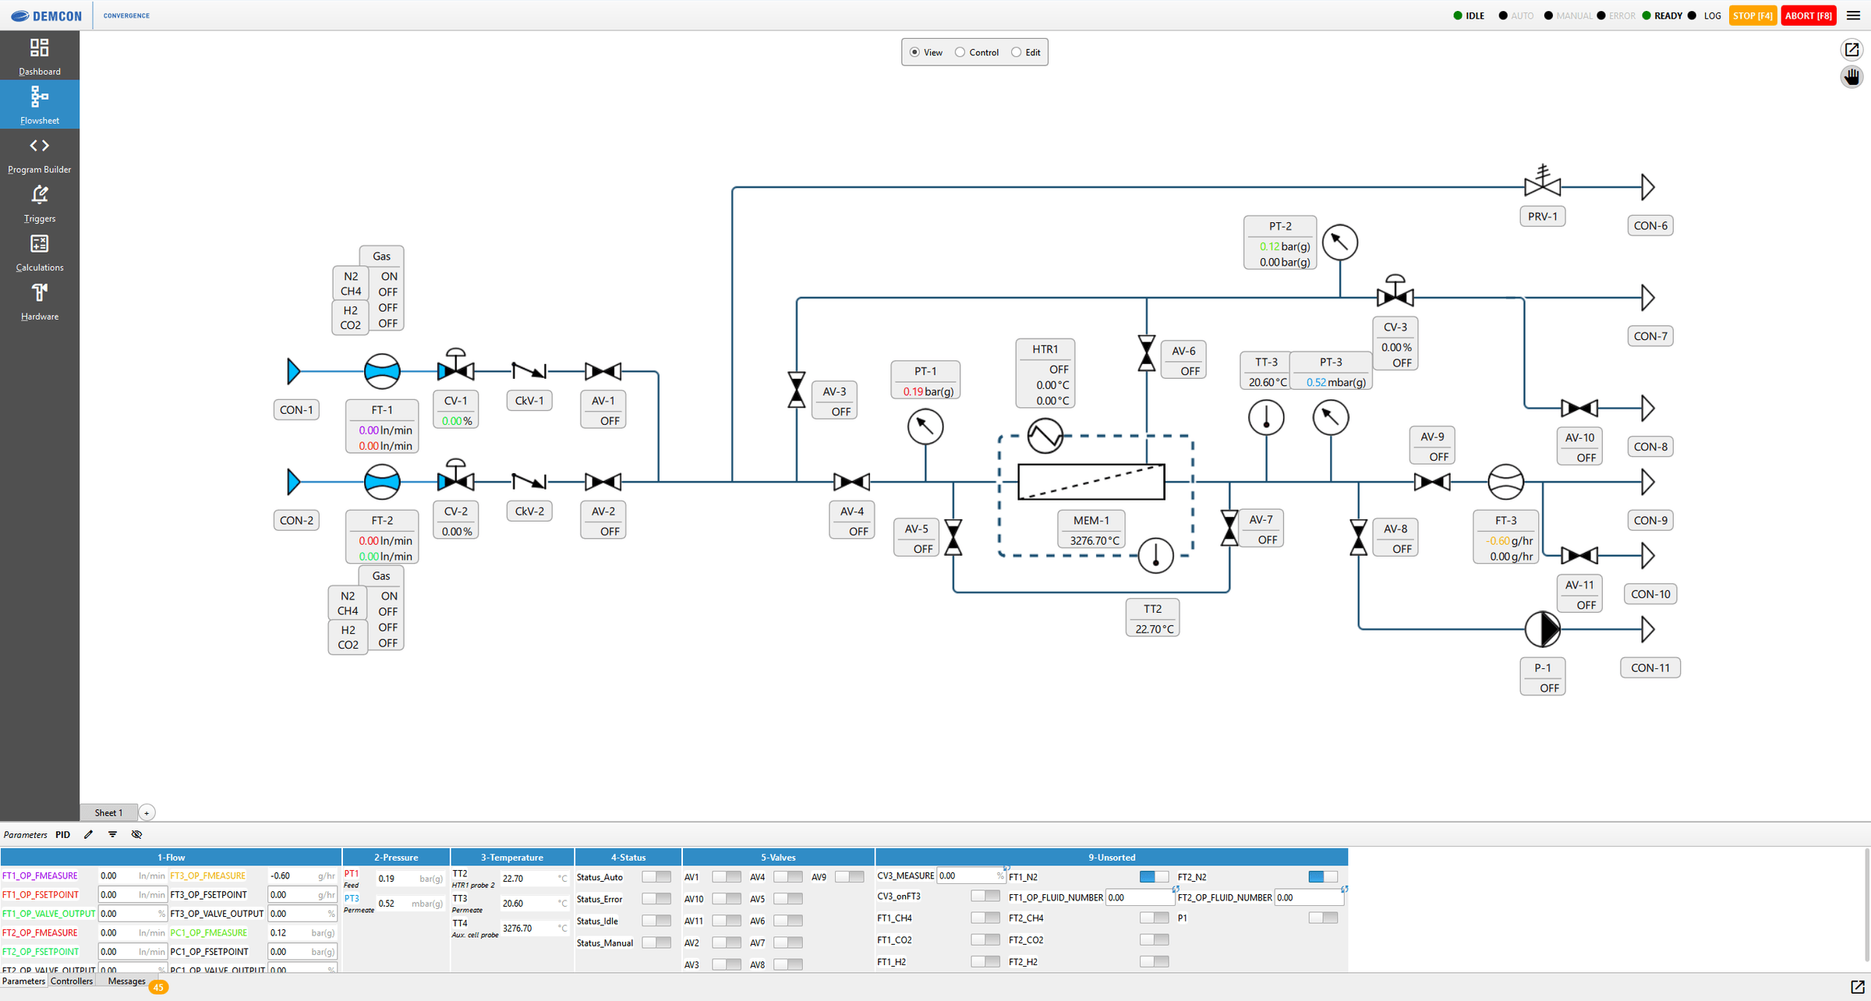This screenshot has width=1871, height=1001.
Task: Open the Triggers panel
Action: click(x=39, y=203)
